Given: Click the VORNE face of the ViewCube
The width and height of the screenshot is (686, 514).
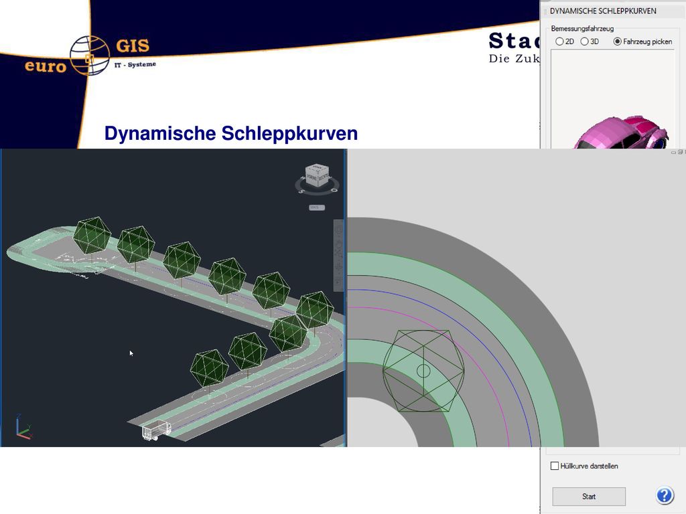Looking at the screenshot, I should pyautogui.click(x=312, y=177).
